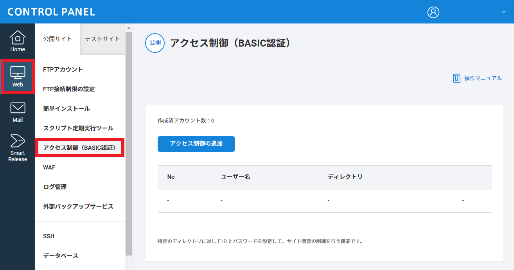Open スクリプト定期実行ツール menu item
514x270 pixels.
point(78,128)
